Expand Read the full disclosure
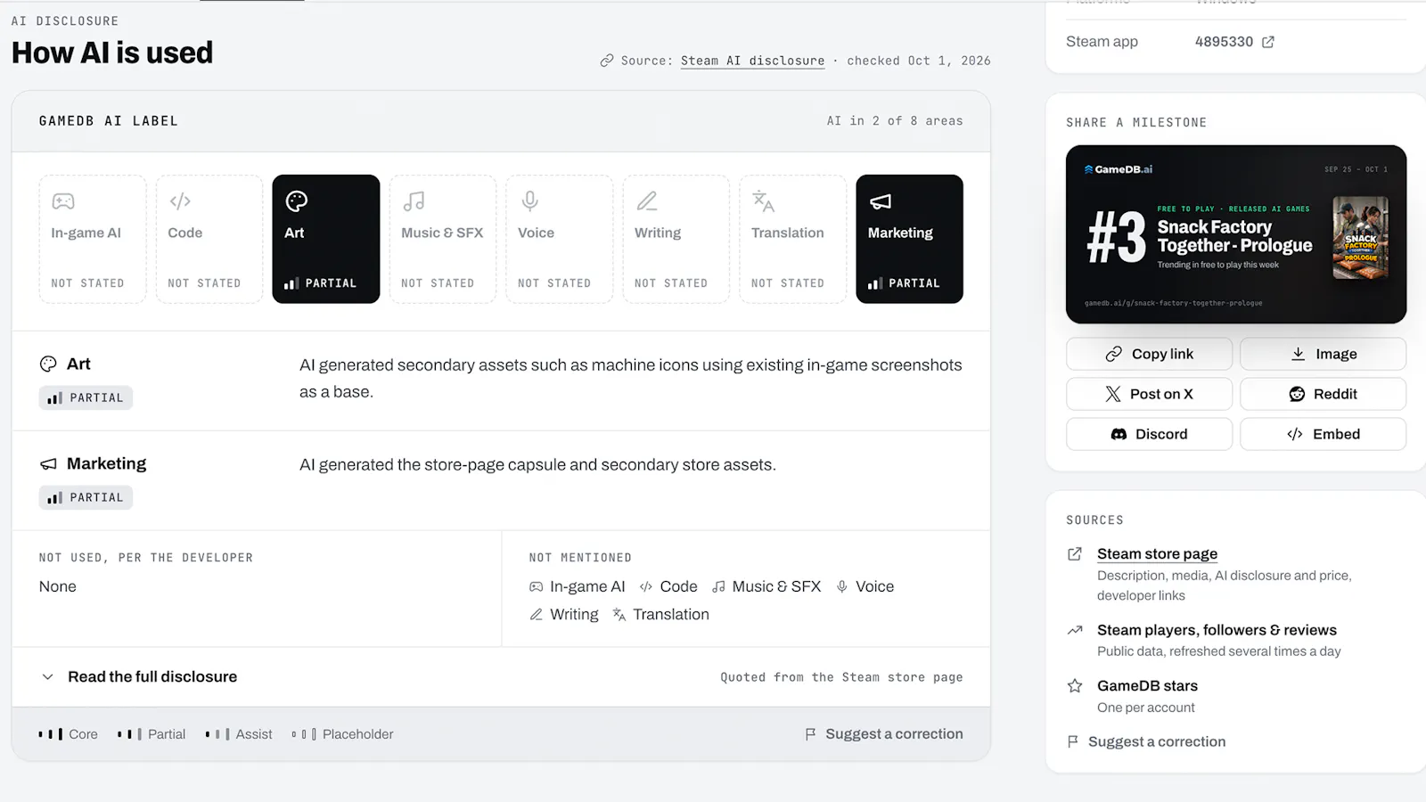The image size is (1426, 802). click(501, 677)
